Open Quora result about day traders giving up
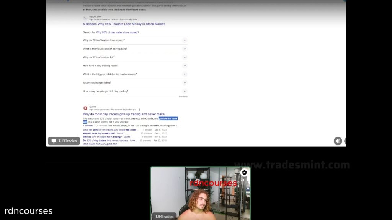392x220 pixels. [125, 114]
